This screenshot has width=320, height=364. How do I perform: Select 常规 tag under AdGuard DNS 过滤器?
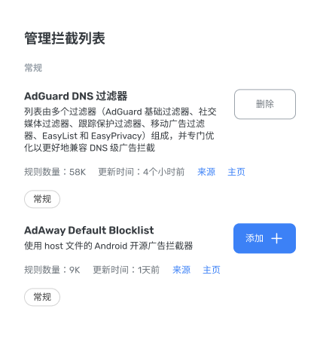click(42, 199)
